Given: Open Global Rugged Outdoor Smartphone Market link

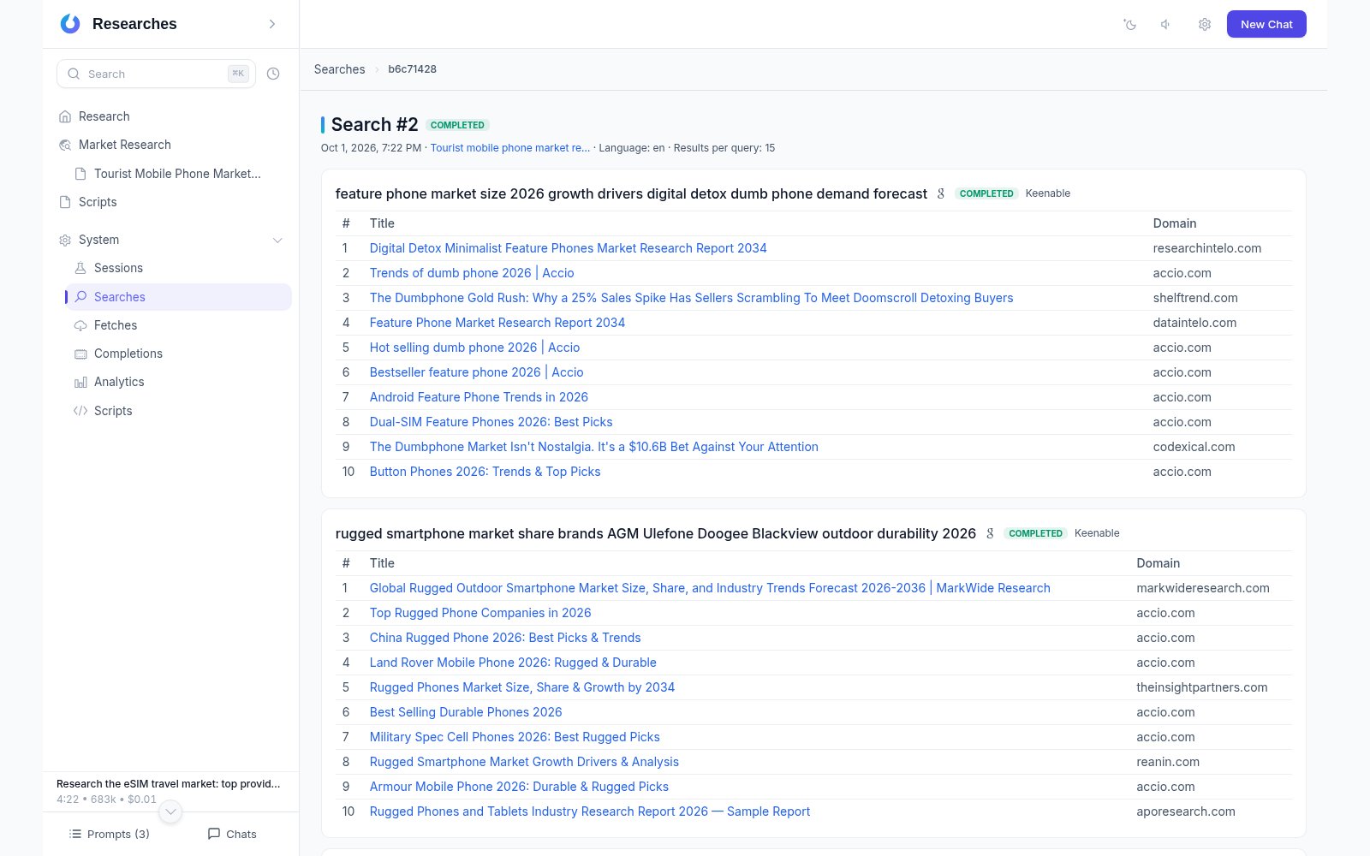Looking at the screenshot, I should pos(710,588).
